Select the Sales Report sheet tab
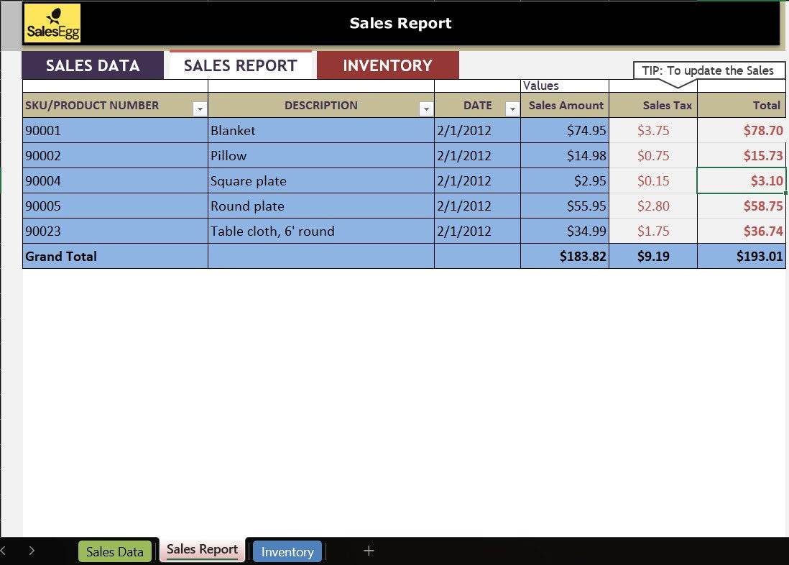The image size is (789, 565). pos(202,550)
